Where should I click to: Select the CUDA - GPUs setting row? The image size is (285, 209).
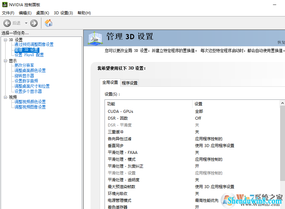pyautogui.click(x=192, y=111)
